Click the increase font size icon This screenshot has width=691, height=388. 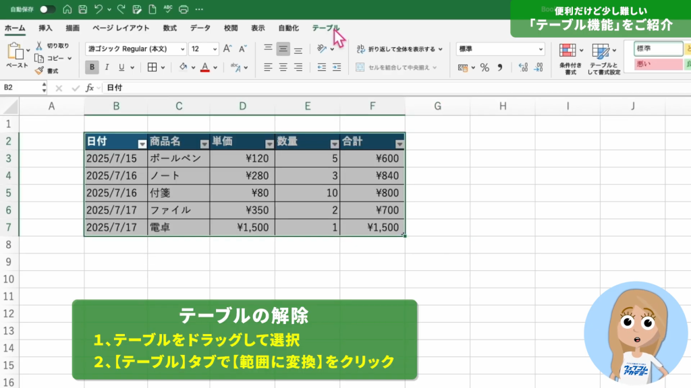tap(227, 49)
